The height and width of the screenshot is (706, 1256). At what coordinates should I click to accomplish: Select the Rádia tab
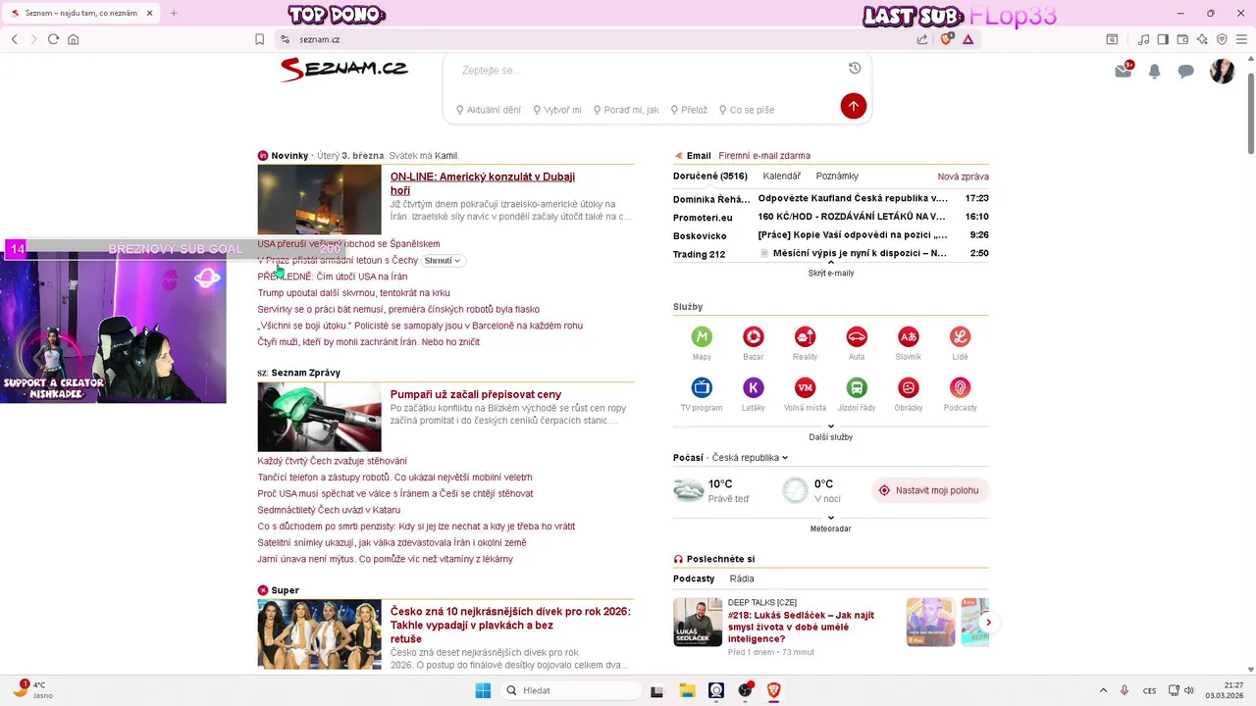click(x=742, y=579)
